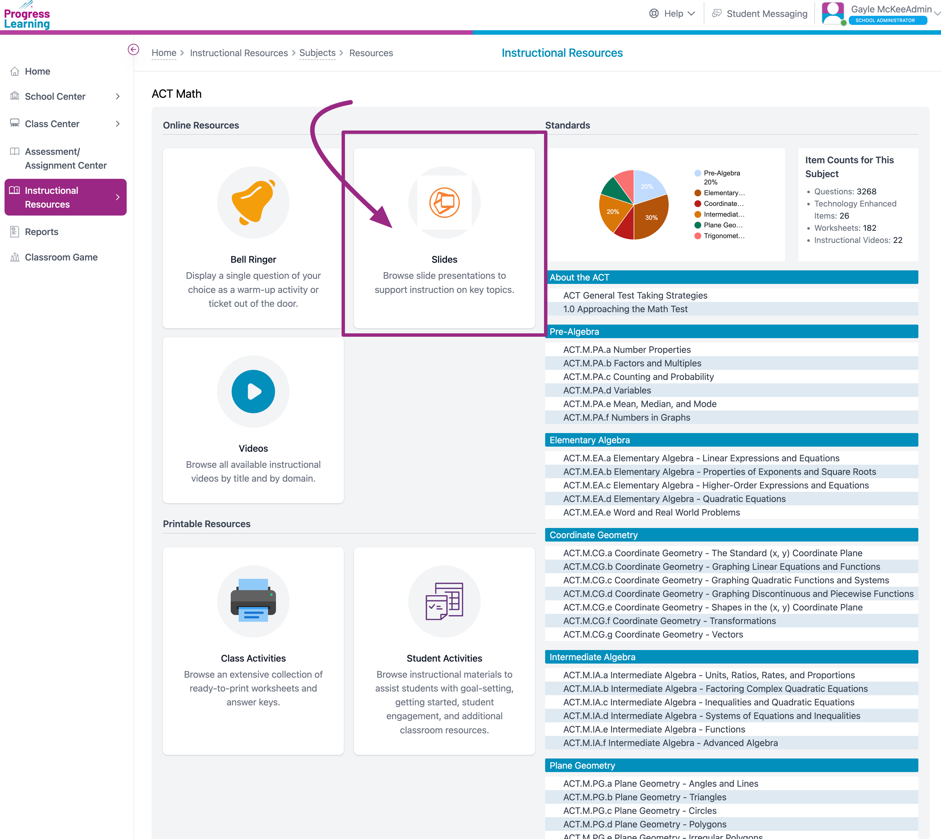Open the Class Activities printer icon
The height and width of the screenshot is (839, 941).
tap(253, 601)
